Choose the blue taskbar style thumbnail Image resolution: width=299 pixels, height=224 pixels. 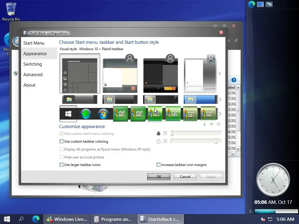[201, 99]
